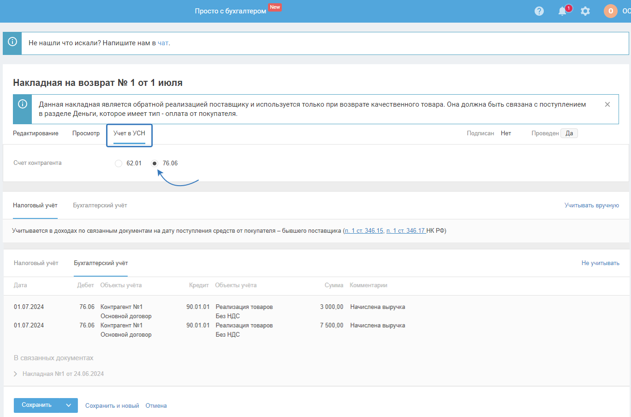Click info icon in chat banner
Image resolution: width=631 pixels, height=417 pixels.
point(12,42)
